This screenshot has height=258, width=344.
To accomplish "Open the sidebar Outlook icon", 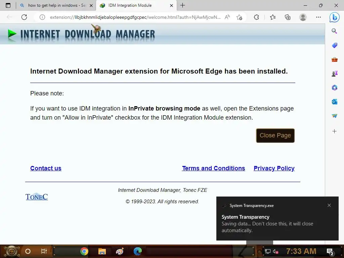I will coord(334,102).
